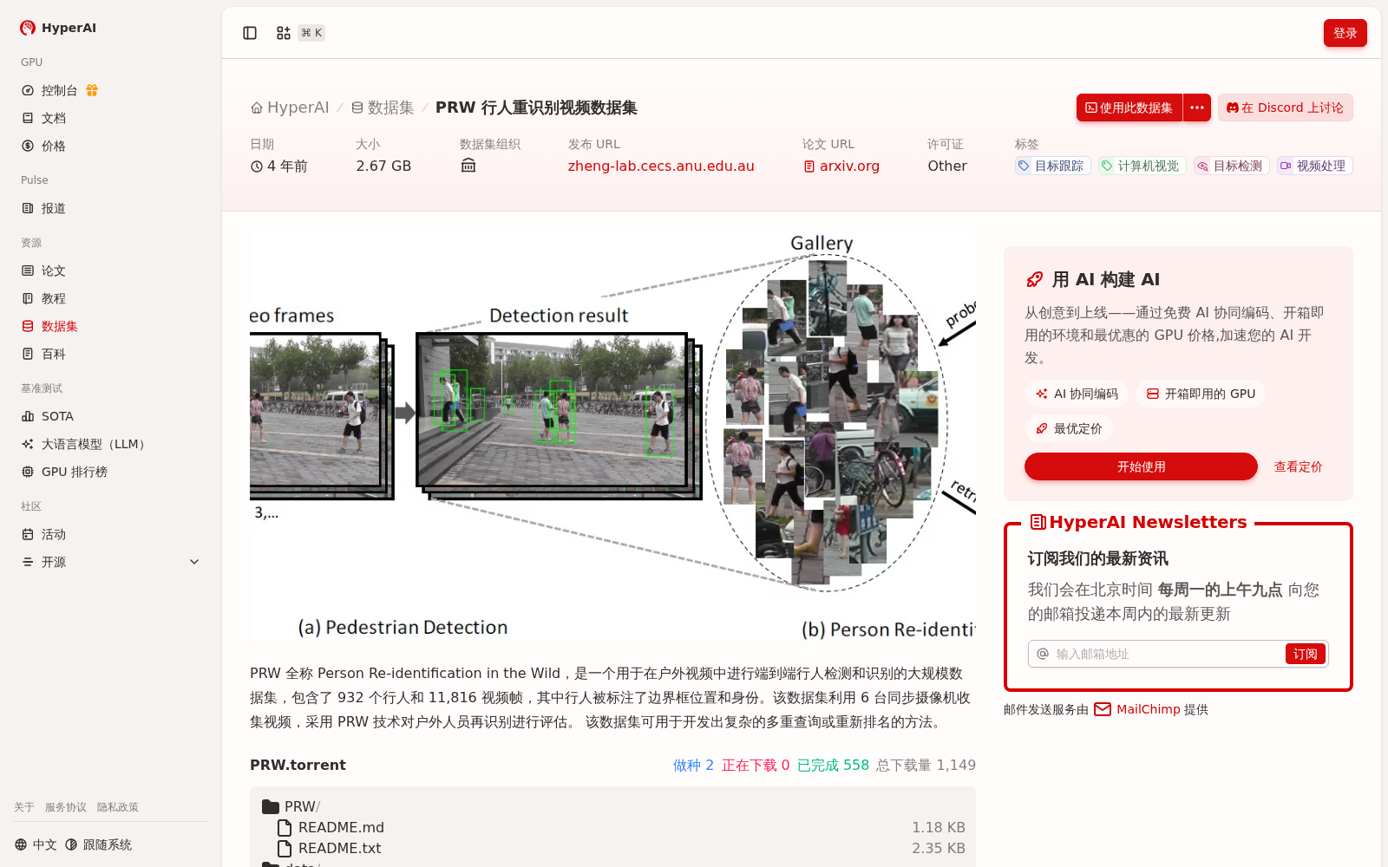Click 开始使用 button
Screen dimensions: 1388x867
1141,466
